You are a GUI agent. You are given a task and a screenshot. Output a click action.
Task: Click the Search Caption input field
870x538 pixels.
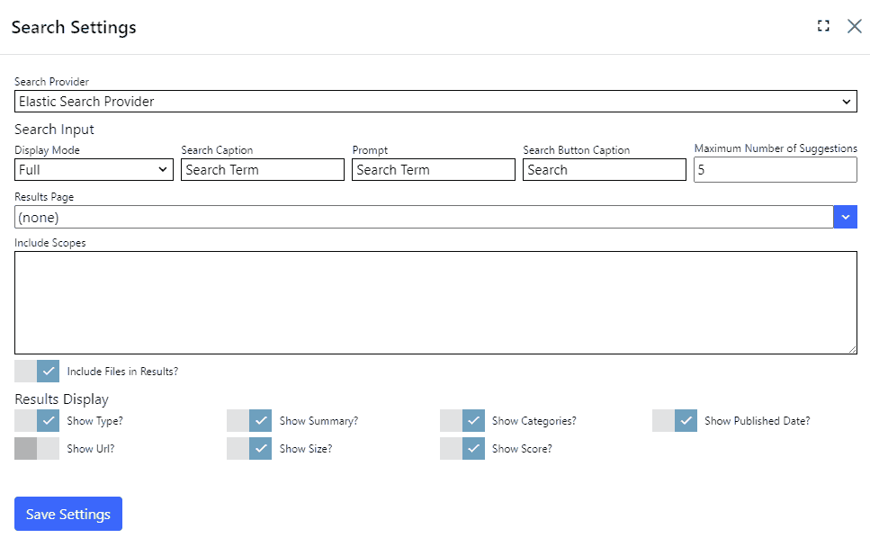pyautogui.click(x=263, y=170)
